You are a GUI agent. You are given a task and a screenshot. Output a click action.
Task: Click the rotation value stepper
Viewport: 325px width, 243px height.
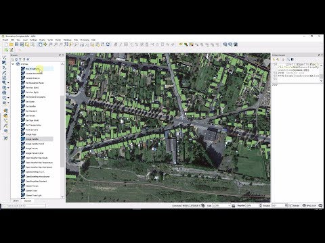coord(286,206)
